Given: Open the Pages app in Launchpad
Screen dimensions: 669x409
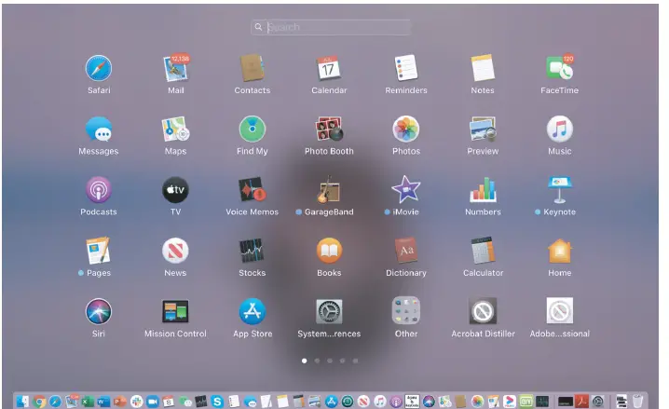Looking at the screenshot, I should pyautogui.click(x=99, y=251).
